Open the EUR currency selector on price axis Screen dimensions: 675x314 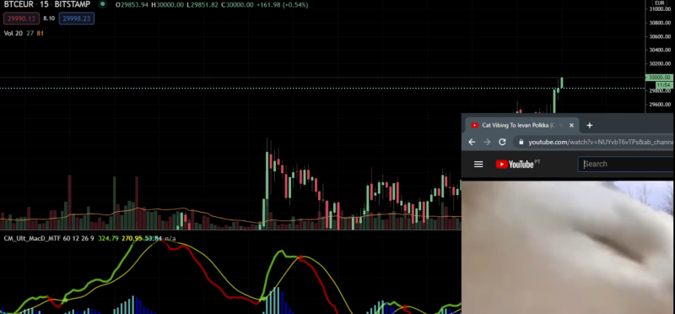tap(659, 3)
